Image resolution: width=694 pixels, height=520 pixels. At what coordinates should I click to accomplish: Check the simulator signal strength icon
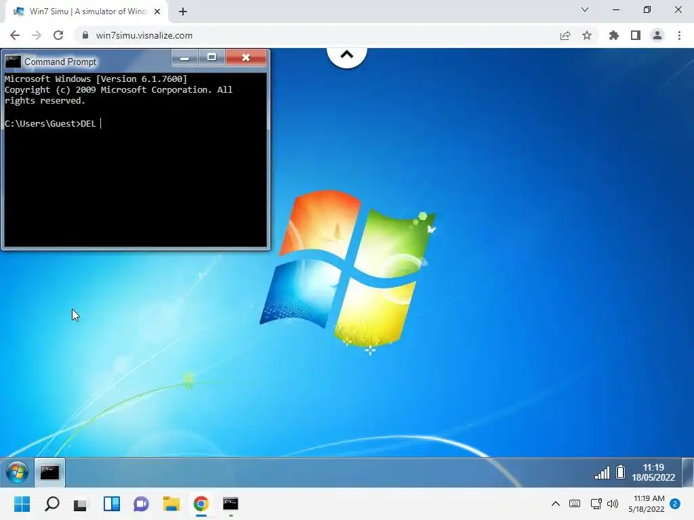click(x=602, y=473)
